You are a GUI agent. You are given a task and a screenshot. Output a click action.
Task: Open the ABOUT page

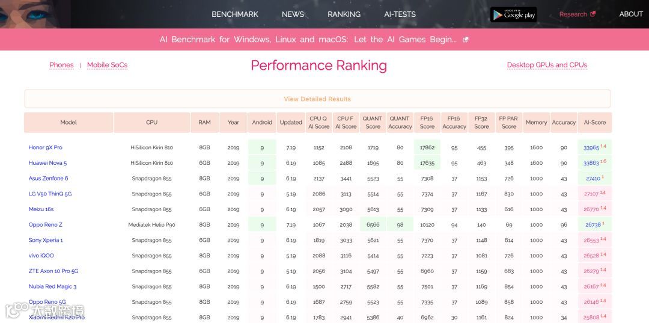[631, 14]
